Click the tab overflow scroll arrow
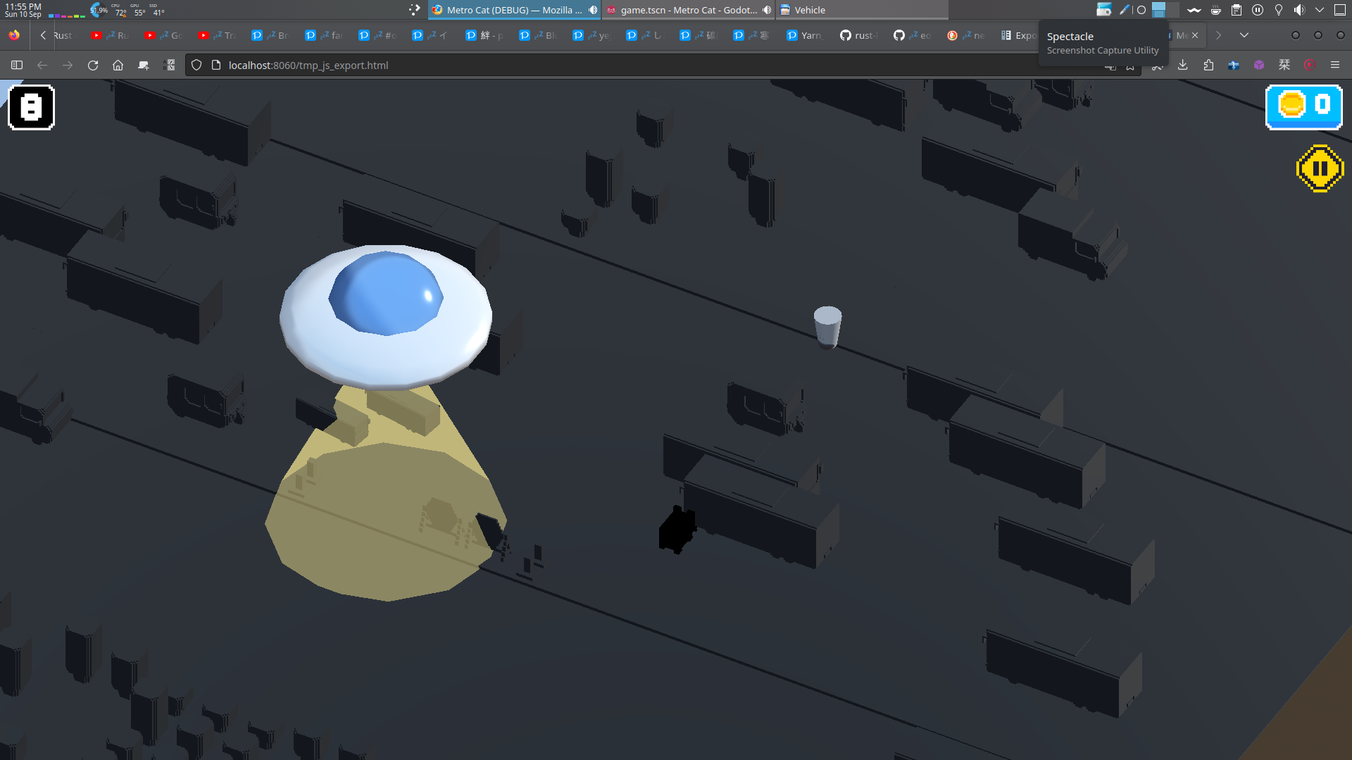 click(1219, 35)
